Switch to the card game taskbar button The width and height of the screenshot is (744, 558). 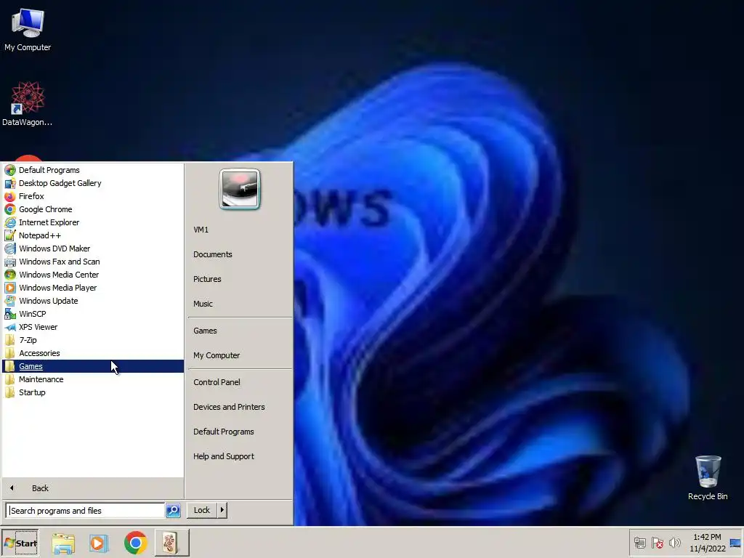(x=171, y=543)
